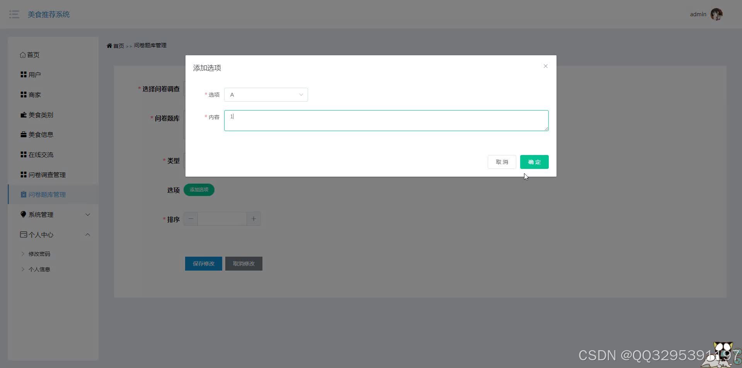Click the 添加选项 dialog title
This screenshot has width=742, height=368.
207,68
